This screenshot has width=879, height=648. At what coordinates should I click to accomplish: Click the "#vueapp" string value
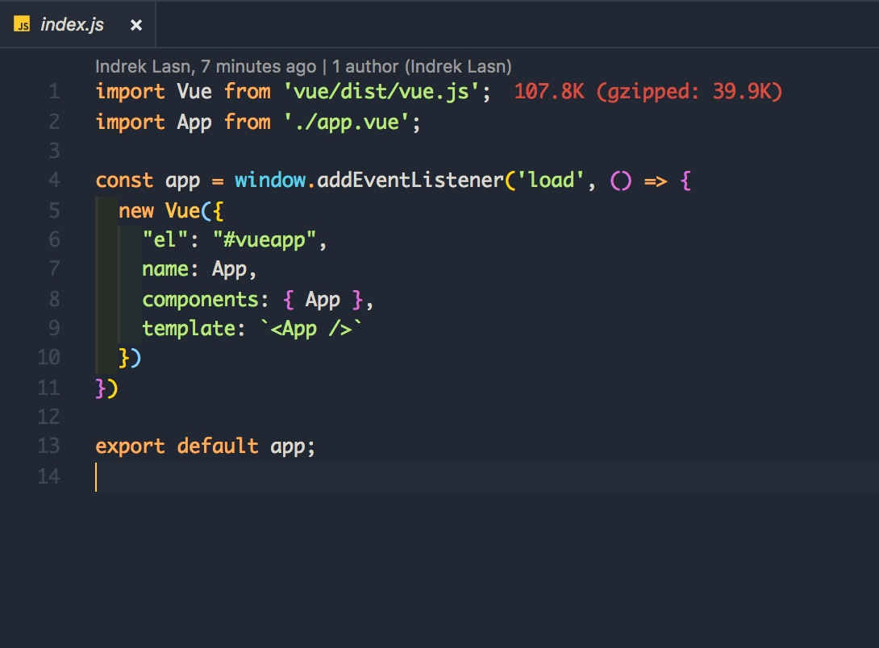[265, 240]
